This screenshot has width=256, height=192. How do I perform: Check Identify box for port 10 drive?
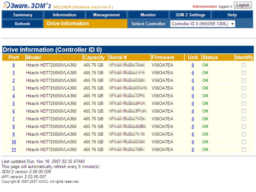(244, 142)
